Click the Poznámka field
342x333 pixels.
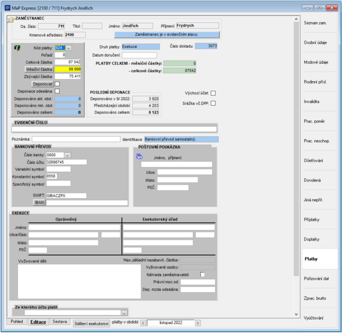coord(76,139)
